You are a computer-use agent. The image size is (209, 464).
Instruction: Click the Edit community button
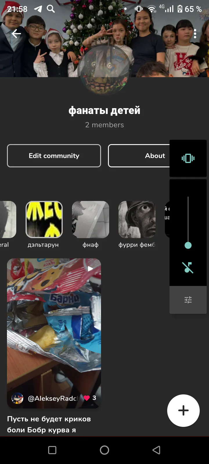[x=54, y=156]
